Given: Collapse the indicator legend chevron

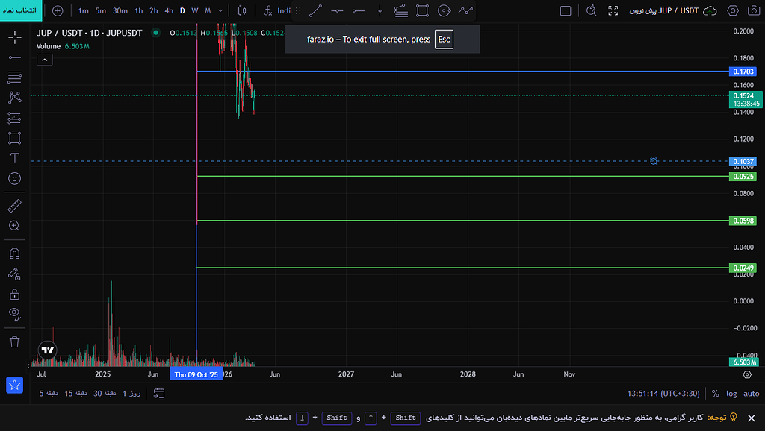Looking at the screenshot, I should pos(44,60).
